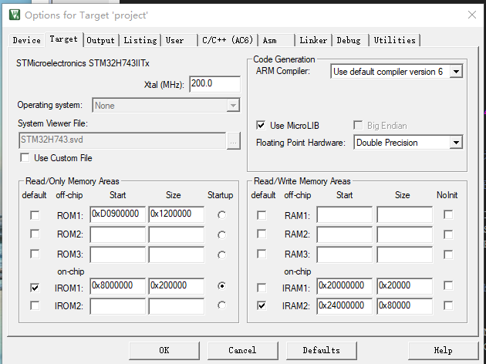Screen dimensions: 486x364
Task: Select the IROM2 Startup radio button
Action: point(221,305)
